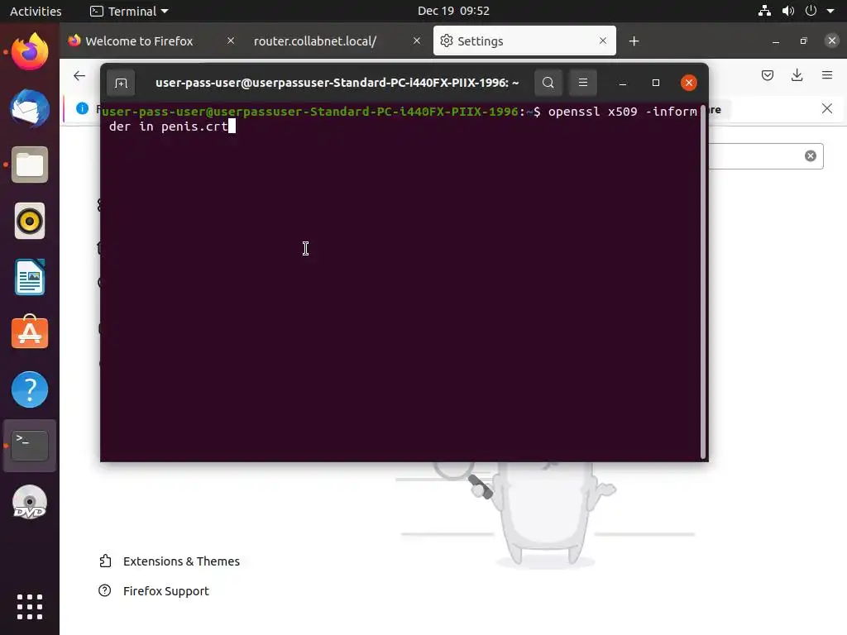Open the network status icon in top bar

coord(764,11)
